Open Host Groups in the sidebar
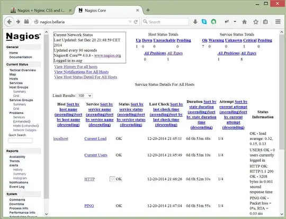The width and height of the screenshot is (286, 219). [x=19, y=87]
